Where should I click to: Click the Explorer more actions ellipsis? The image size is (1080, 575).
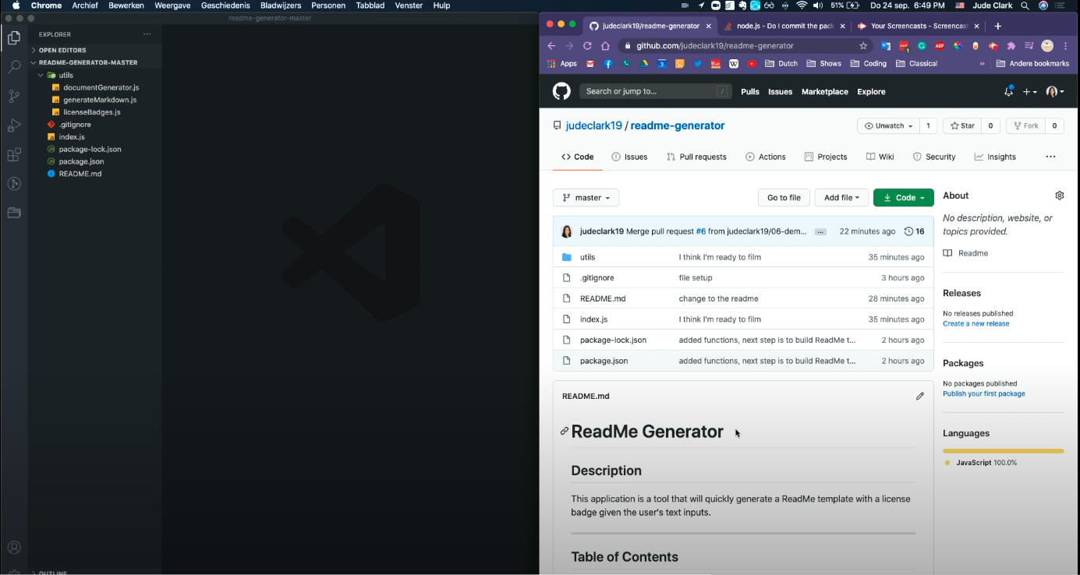(x=147, y=34)
